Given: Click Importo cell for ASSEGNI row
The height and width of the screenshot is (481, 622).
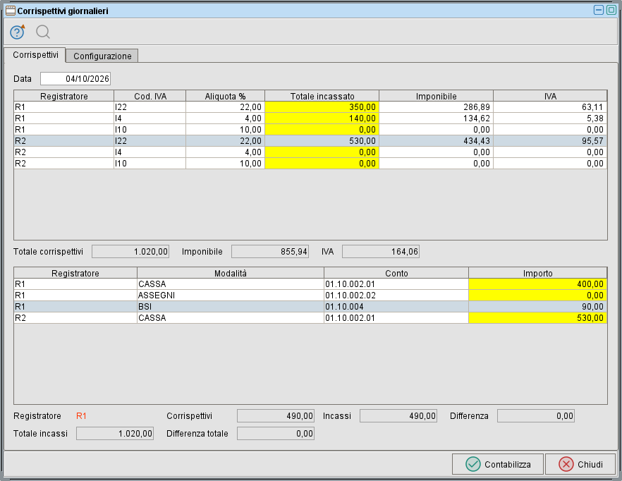Looking at the screenshot, I should 537,296.
